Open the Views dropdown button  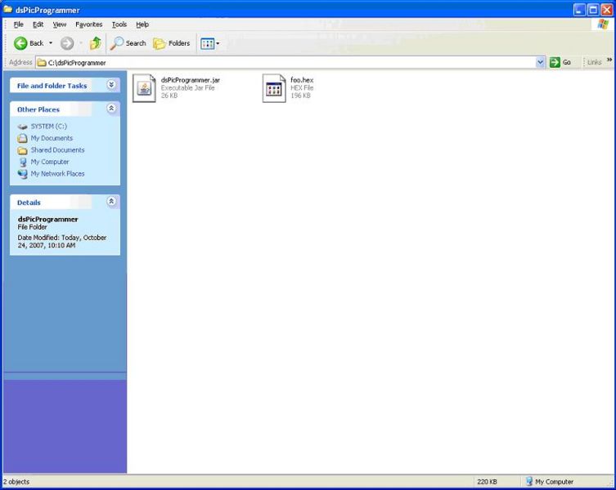coord(209,43)
